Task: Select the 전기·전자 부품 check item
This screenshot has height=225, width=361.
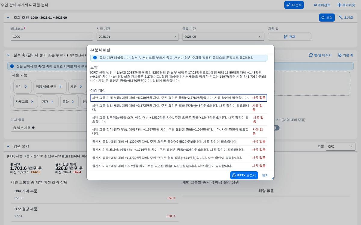Action: (x=179, y=131)
